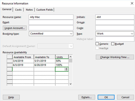Click the Email input field

pyautogui.click(x=51, y=22)
